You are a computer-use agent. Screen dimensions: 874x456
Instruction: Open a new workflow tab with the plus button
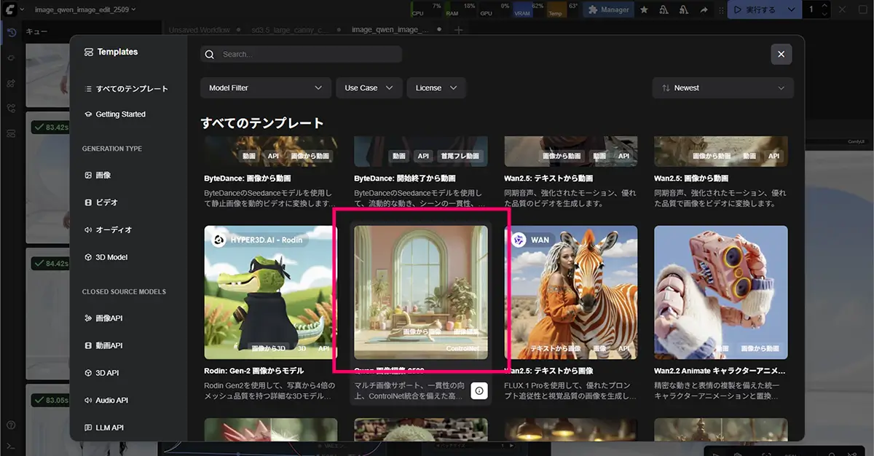coord(457,30)
